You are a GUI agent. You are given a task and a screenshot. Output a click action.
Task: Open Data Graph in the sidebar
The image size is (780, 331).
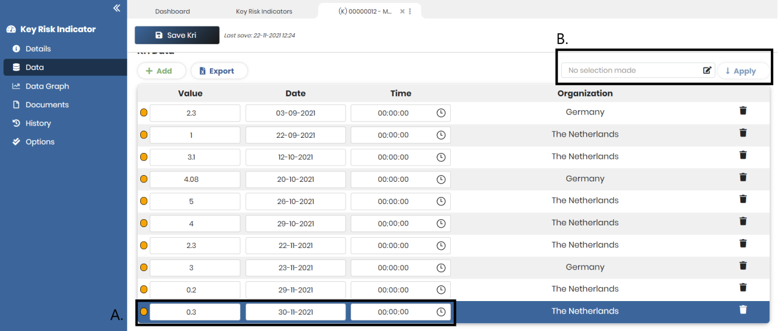(47, 86)
